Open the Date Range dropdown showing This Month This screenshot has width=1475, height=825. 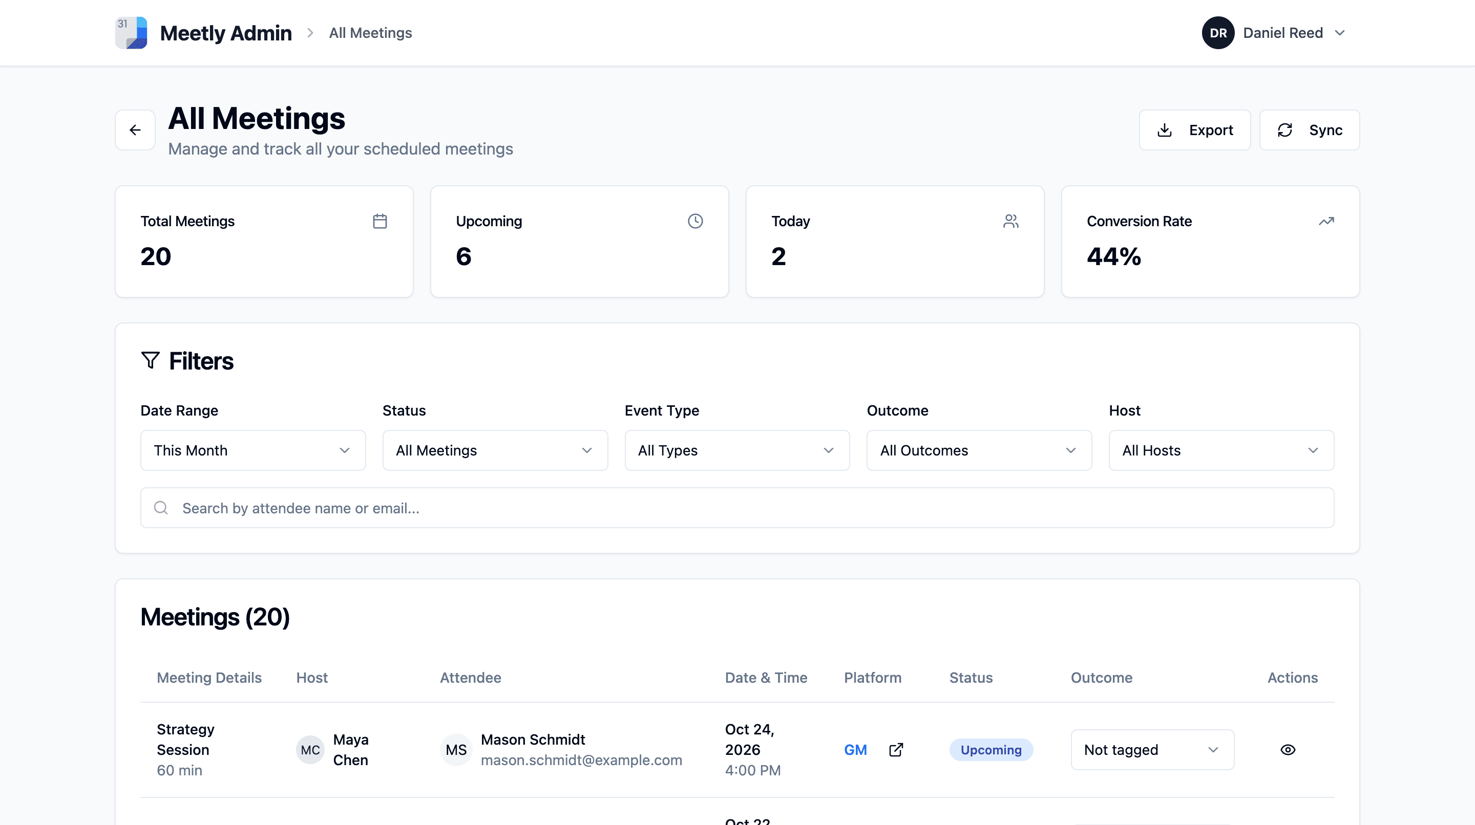point(252,450)
